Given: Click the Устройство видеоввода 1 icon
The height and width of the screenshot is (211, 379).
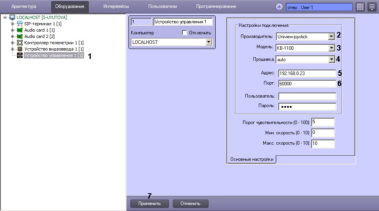Looking at the screenshot, I should coord(20,49).
